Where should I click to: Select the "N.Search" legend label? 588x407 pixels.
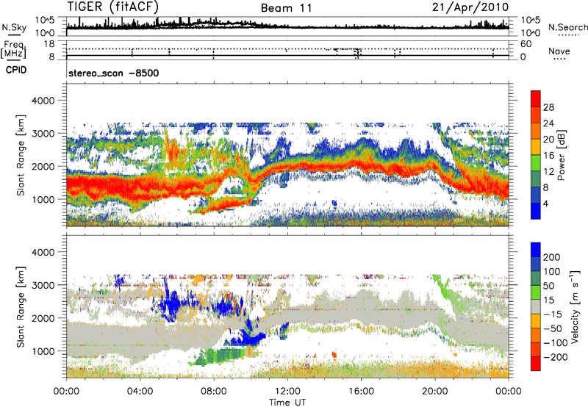pos(567,27)
